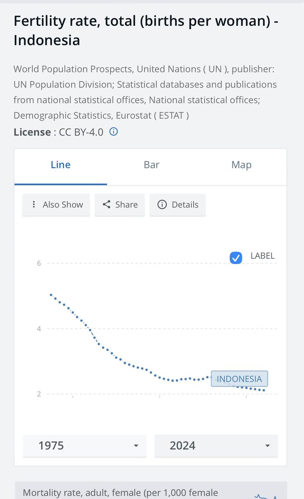Click the license info circle icon
Screen dimensions: 304x499
[114, 132]
